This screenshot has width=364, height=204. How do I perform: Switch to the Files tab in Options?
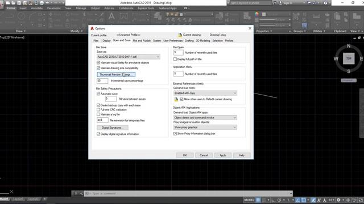[96, 41]
